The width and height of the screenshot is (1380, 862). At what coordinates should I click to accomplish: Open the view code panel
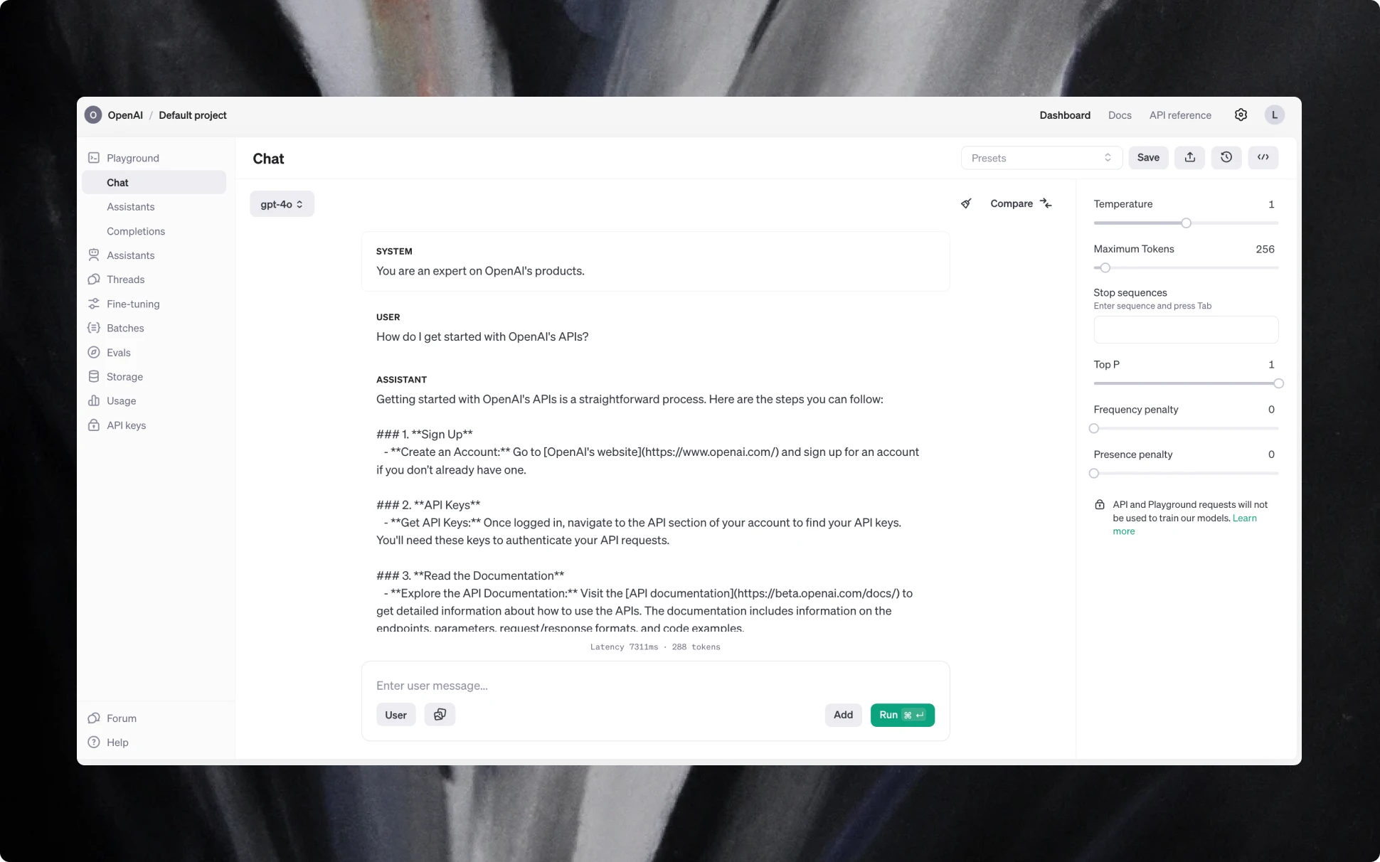click(1263, 157)
